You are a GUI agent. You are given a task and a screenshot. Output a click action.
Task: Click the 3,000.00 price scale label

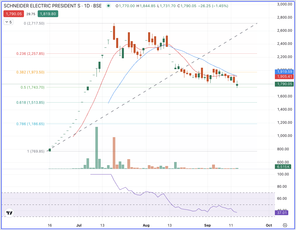pyautogui.click(x=285, y=4)
